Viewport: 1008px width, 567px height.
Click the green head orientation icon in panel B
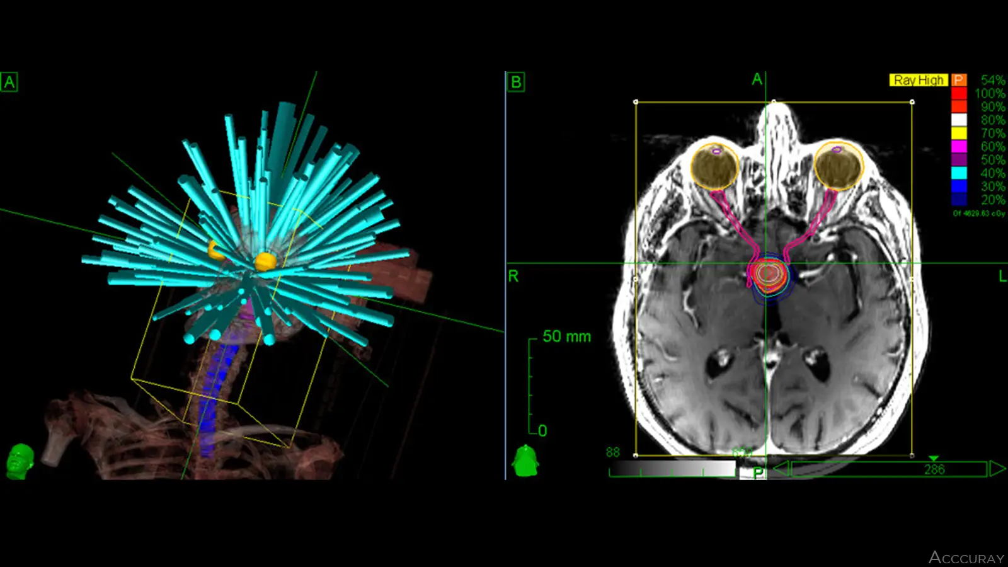[525, 461]
